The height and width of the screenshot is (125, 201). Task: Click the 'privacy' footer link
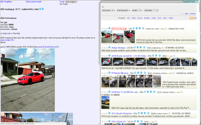coord(140,18)
